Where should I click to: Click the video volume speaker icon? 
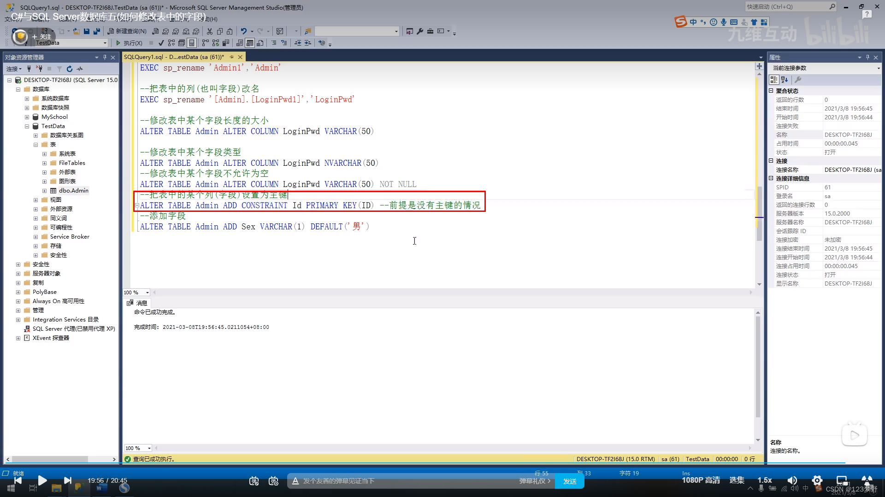792,480
